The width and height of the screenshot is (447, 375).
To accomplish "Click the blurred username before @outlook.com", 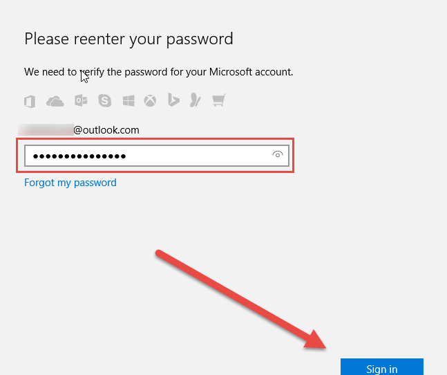I will pyautogui.click(x=46, y=130).
